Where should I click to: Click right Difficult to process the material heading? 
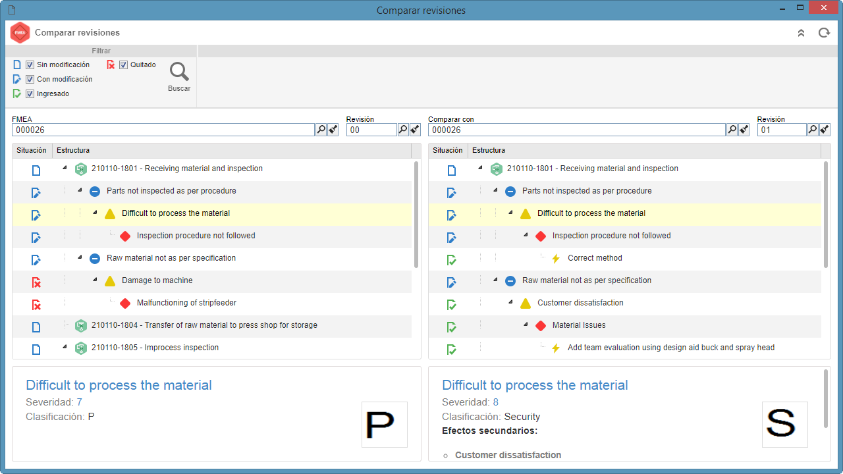click(x=535, y=385)
